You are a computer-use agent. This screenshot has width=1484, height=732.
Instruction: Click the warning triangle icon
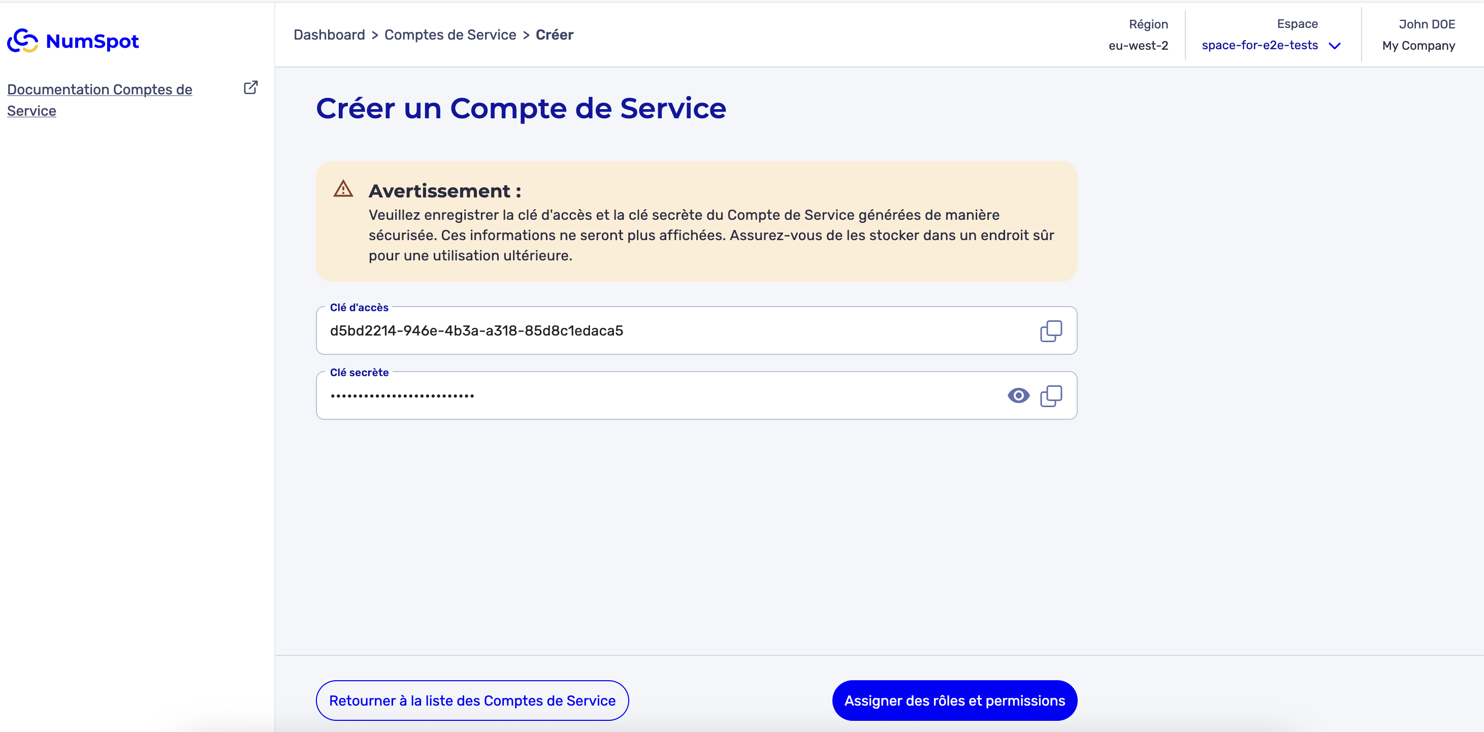click(343, 189)
